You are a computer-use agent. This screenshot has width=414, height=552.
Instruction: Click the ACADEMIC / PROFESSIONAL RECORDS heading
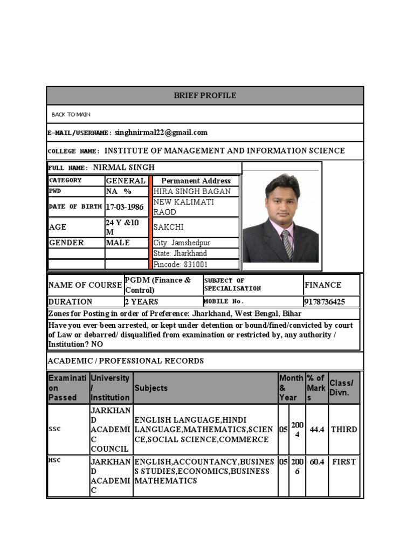click(126, 361)
